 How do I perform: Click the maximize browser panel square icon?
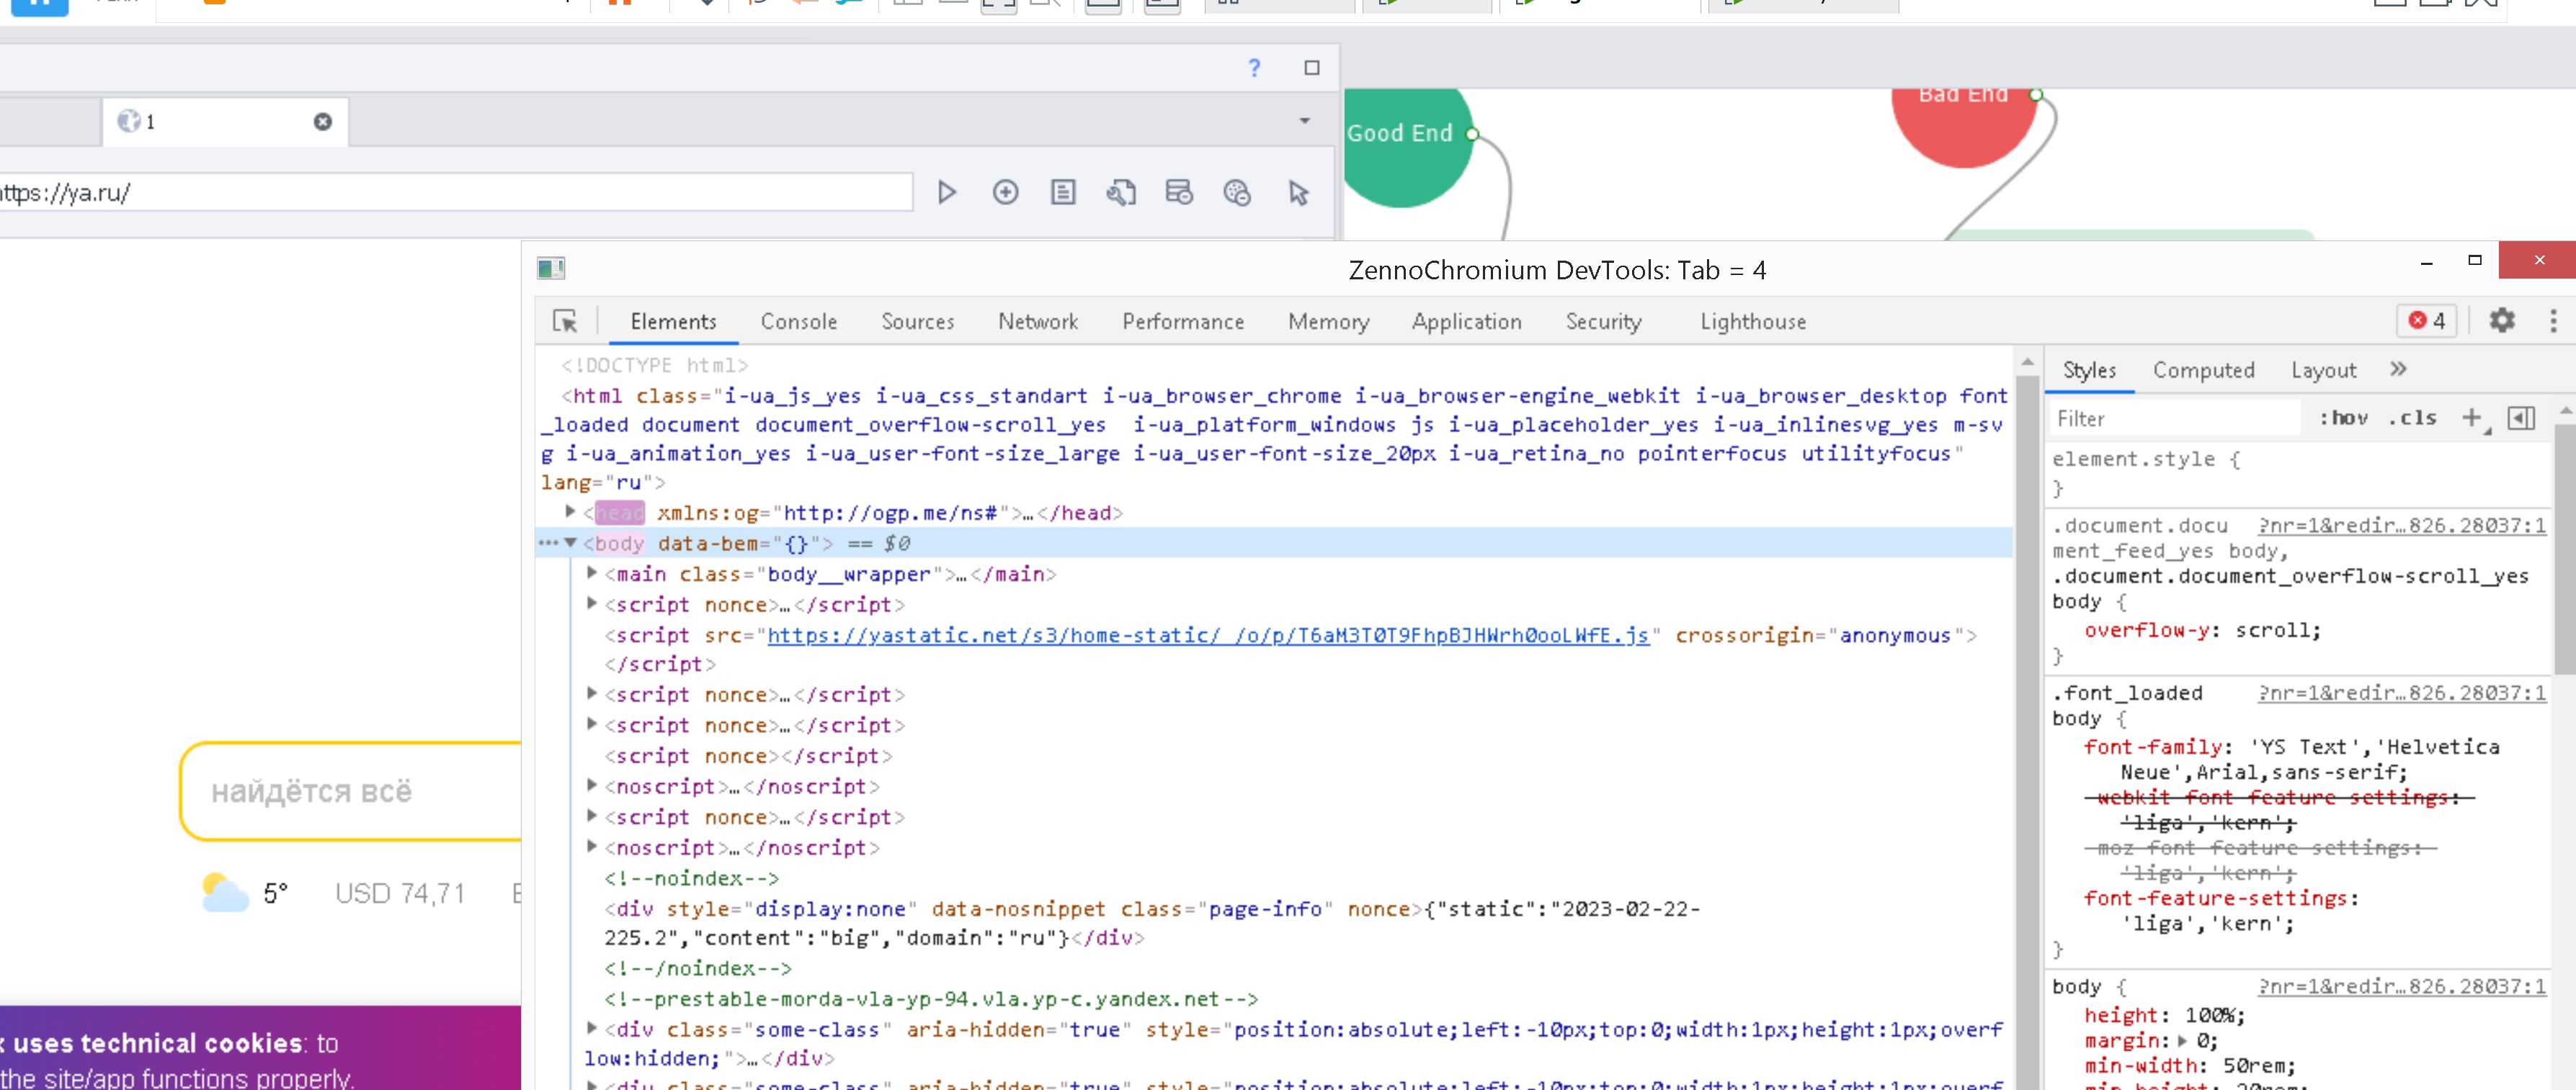pyautogui.click(x=1312, y=68)
